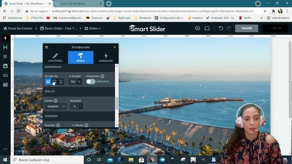Open Chrome profile avatar
Image resolution: width=292 pixels, height=164 pixels.
pos(280,11)
